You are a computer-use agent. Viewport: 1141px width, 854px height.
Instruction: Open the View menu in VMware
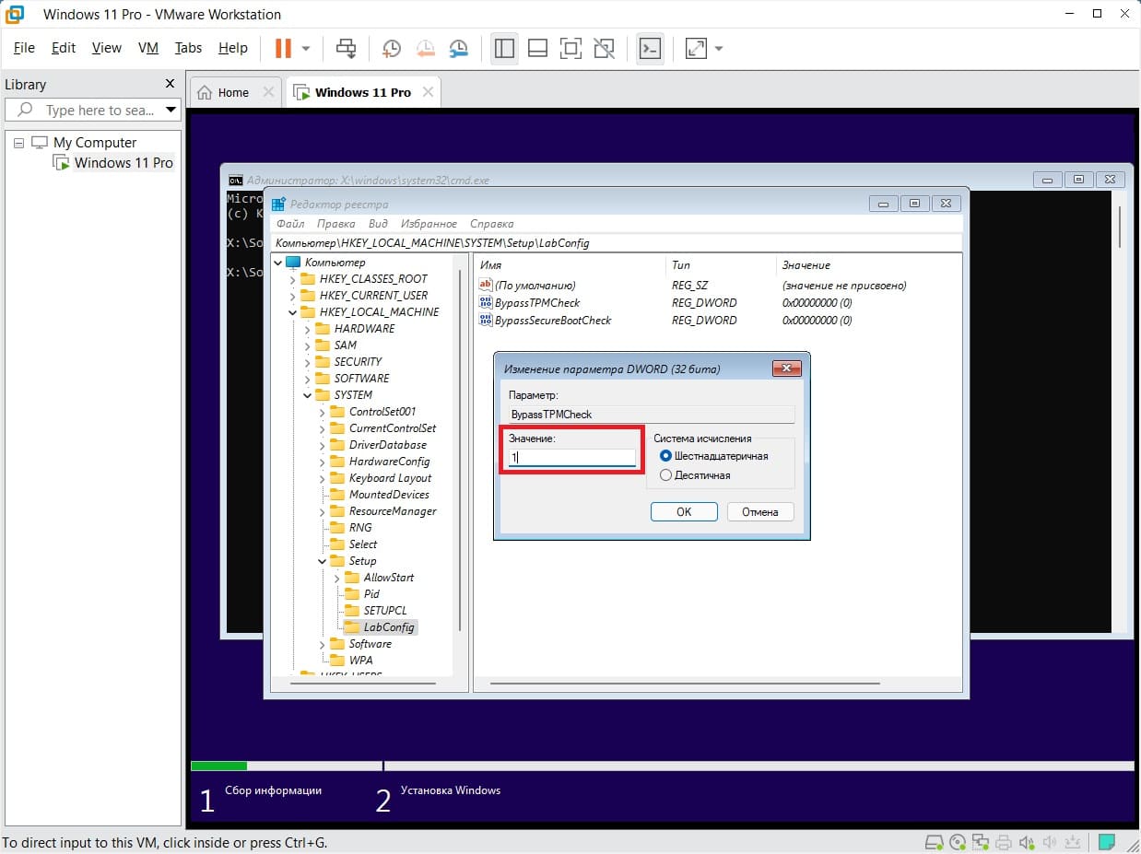tap(107, 48)
